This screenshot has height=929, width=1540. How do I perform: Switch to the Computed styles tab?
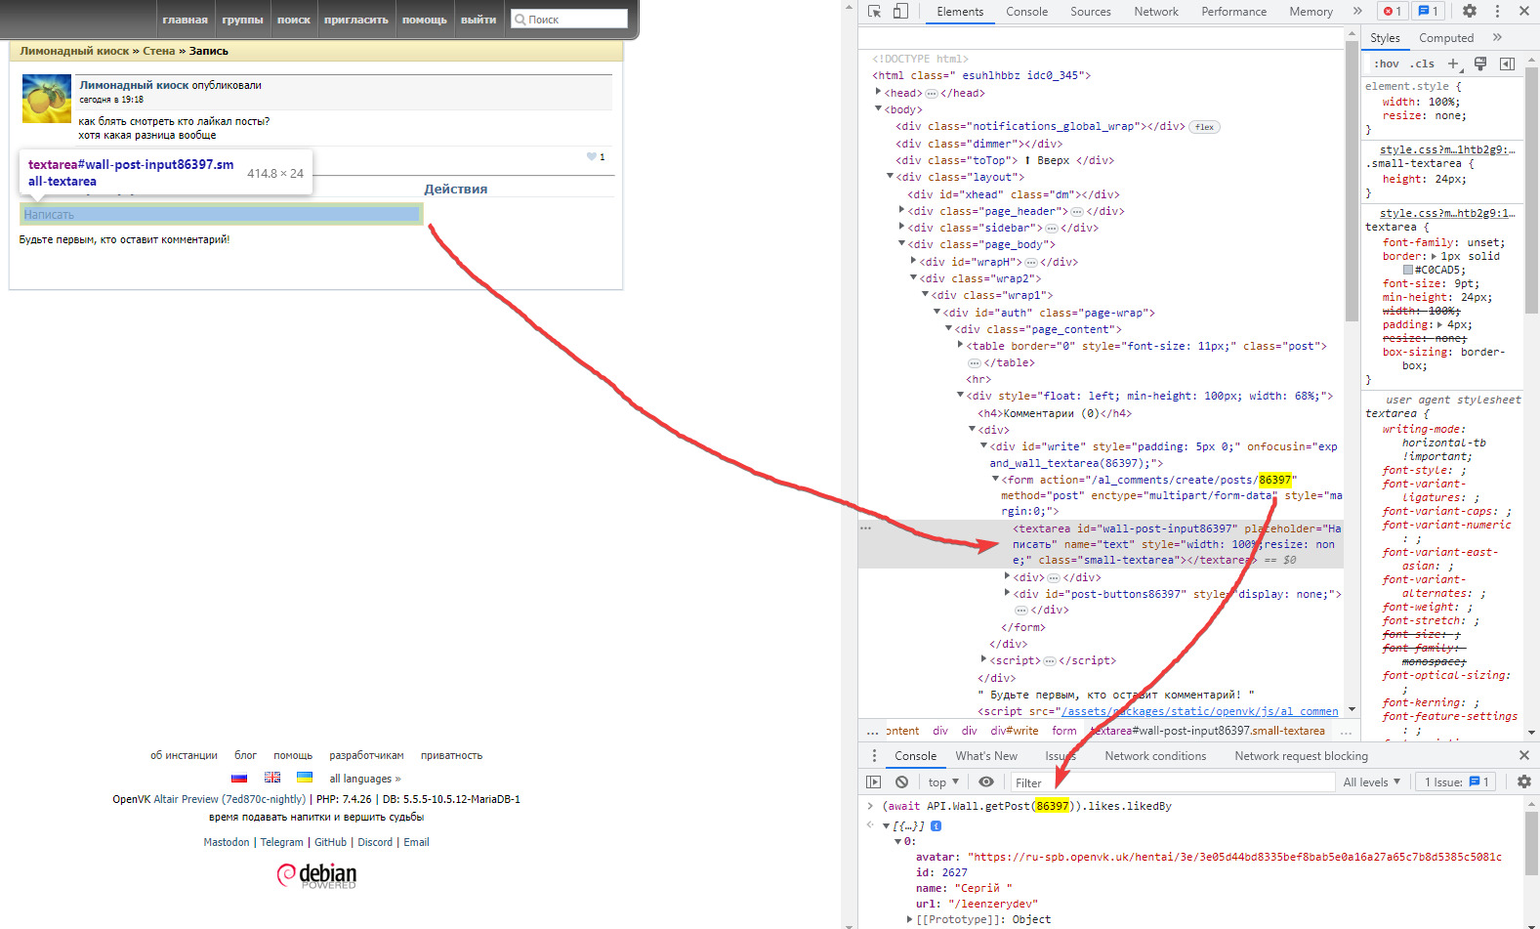pos(1445,38)
